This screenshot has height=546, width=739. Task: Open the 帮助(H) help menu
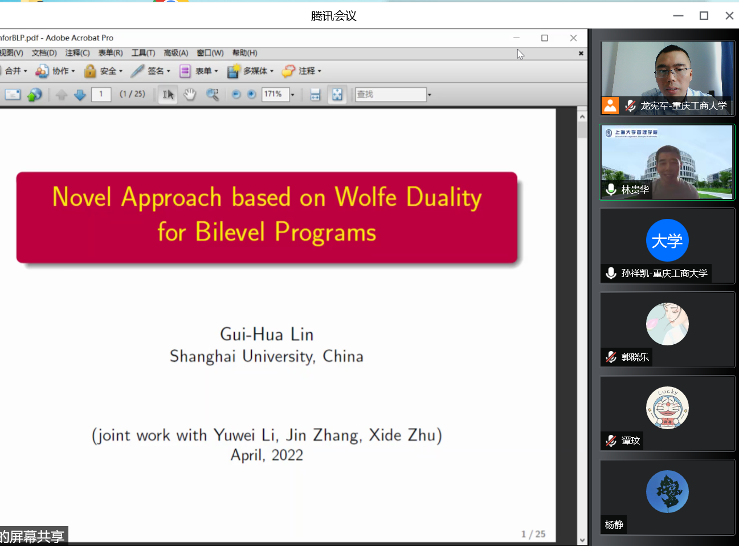tap(244, 53)
